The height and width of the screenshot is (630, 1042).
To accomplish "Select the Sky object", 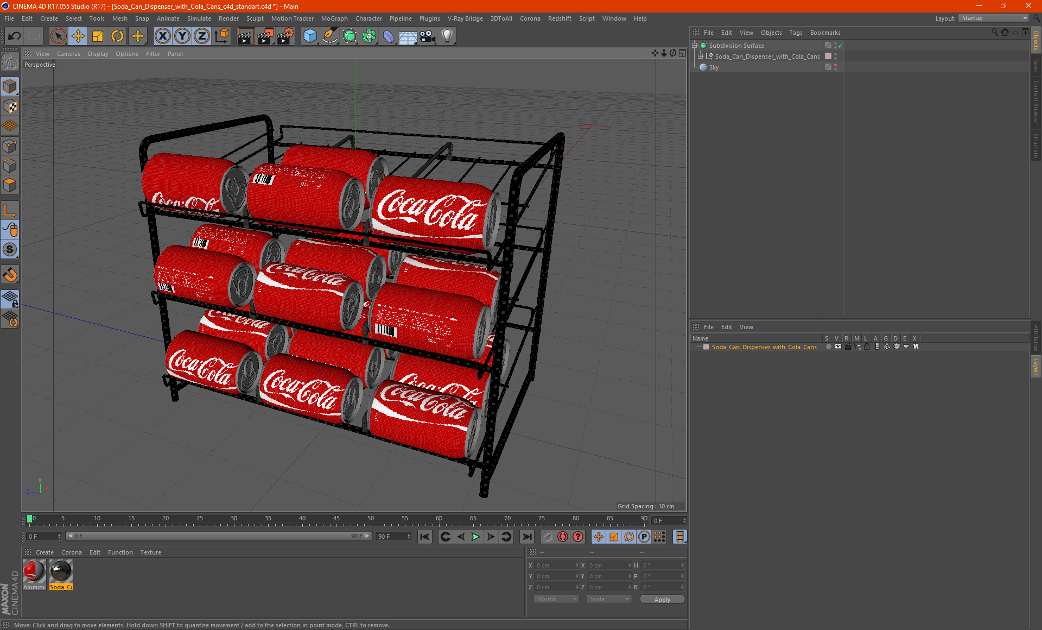I will pos(714,67).
